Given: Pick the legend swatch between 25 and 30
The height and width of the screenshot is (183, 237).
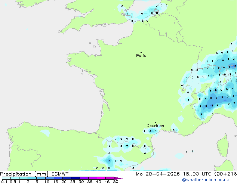Looking at the screenshot, I should (75, 178).
